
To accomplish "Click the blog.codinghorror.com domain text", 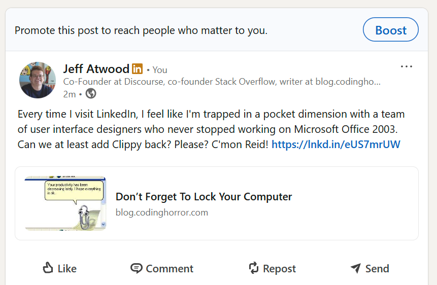I will tap(161, 212).
